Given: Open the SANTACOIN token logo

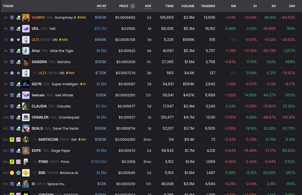Looking at the screenshot, I should point(26,140).
